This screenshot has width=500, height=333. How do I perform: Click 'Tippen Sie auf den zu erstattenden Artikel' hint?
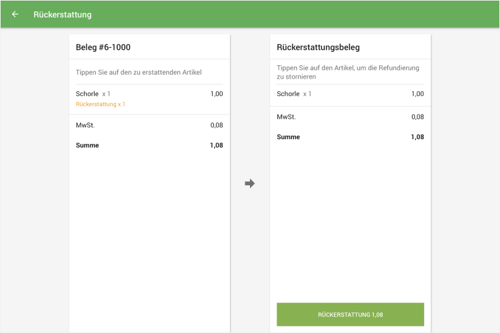pos(139,72)
